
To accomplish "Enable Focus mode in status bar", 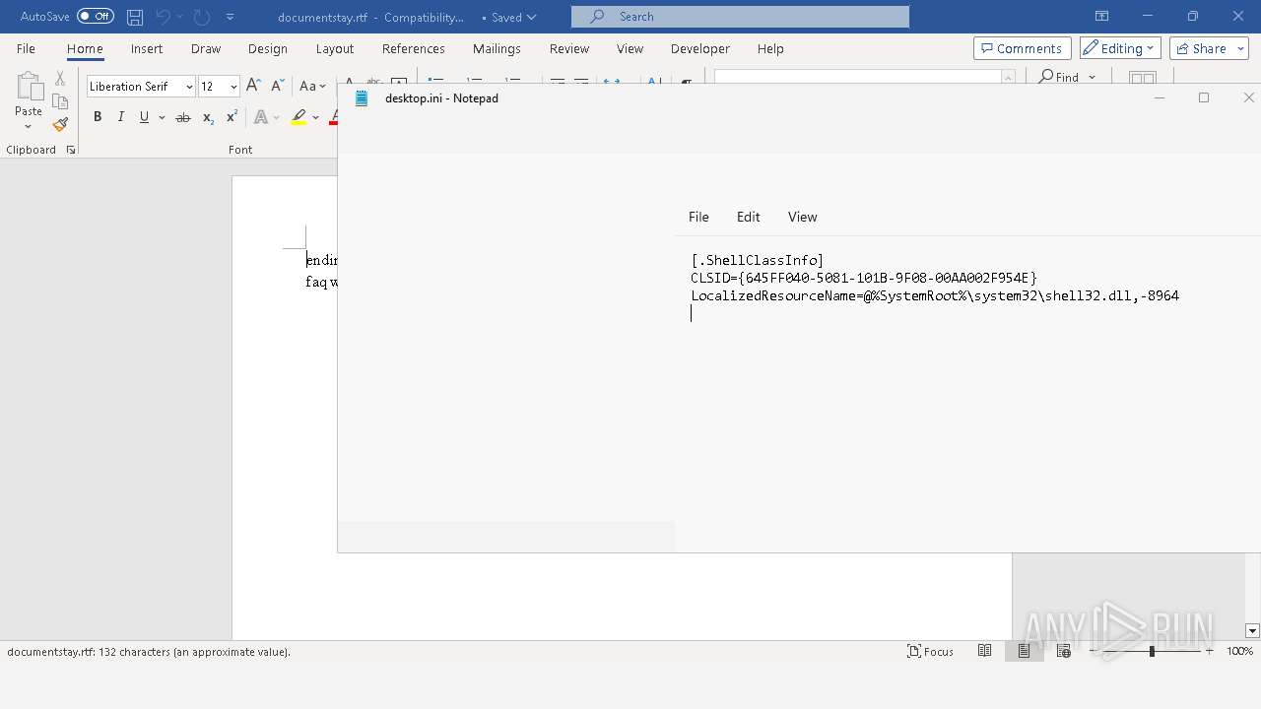I will tap(930, 652).
